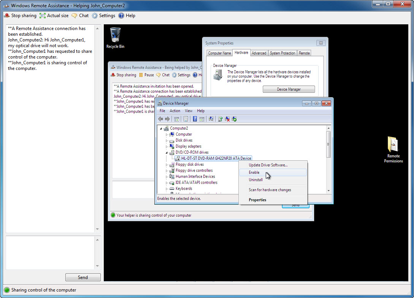Select the DVD/CD-ROM drives tree row
This screenshot has height=298, width=414.
coord(192,152)
